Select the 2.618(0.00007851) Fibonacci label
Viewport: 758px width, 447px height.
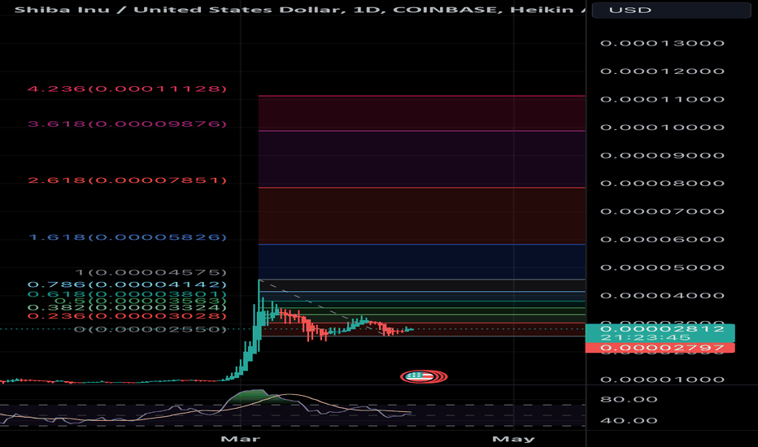click(127, 180)
